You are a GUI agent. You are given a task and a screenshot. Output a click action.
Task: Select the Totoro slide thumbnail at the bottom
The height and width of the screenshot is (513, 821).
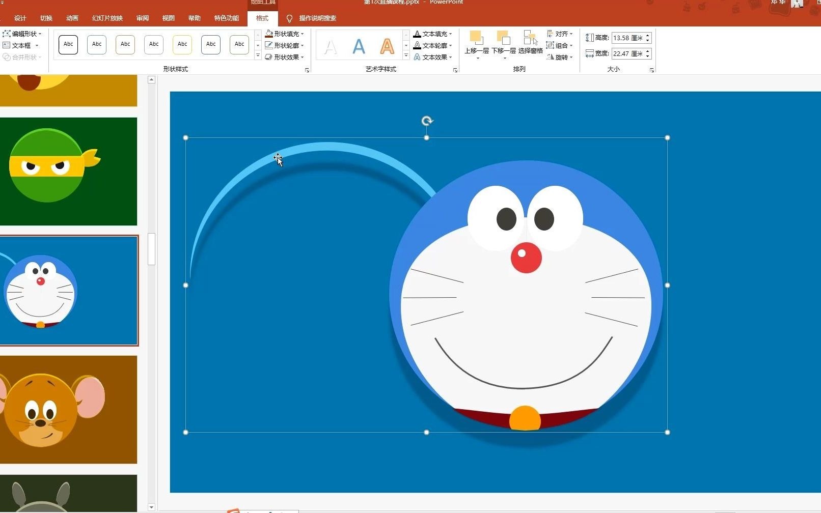click(x=68, y=493)
